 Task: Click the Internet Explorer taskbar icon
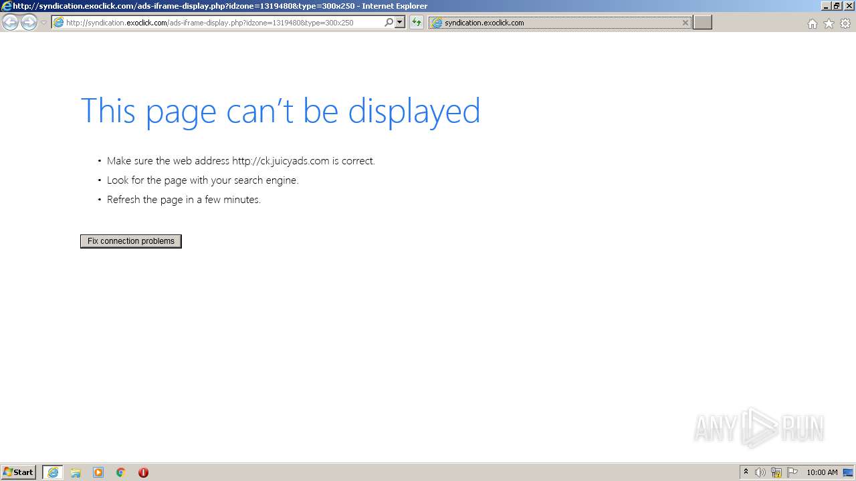[x=53, y=472]
